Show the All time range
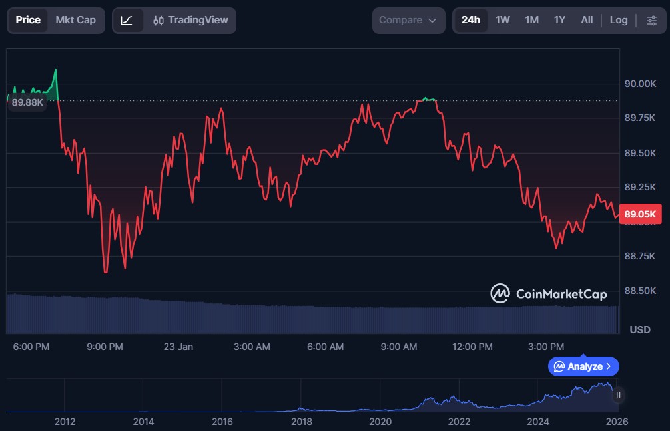The height and width of the screenshot is (431, 670). 586,21
